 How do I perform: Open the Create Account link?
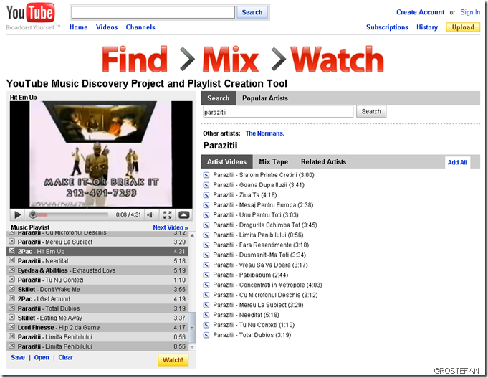pyautogui.click(x=420, y=12)
